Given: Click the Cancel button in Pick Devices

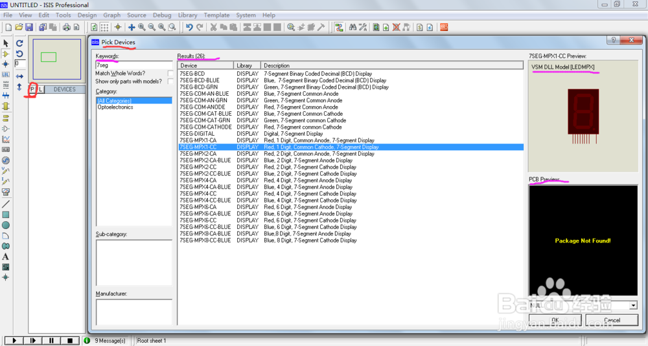Looking at the screenshot, I should pos(612,320).
